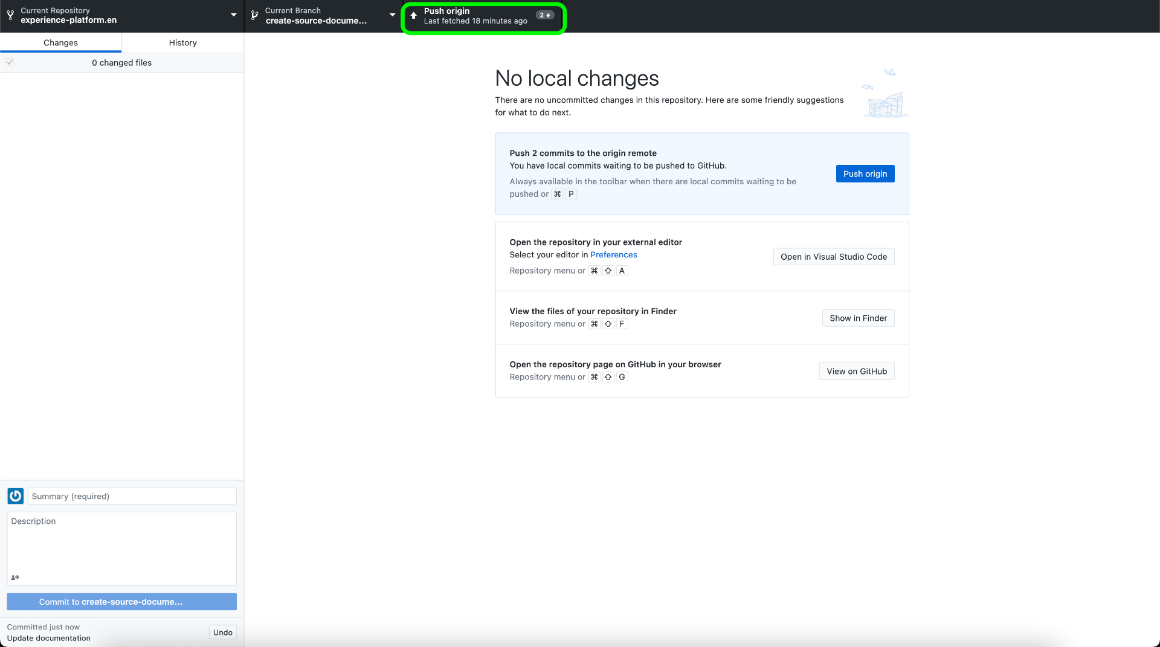Click the Show in Finder button
This screenshot has height=647, width=1160.
tap(858, 318)
